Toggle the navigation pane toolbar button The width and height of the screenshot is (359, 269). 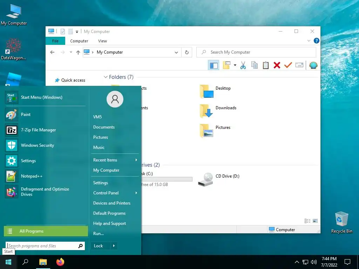(x=214, y=65)
